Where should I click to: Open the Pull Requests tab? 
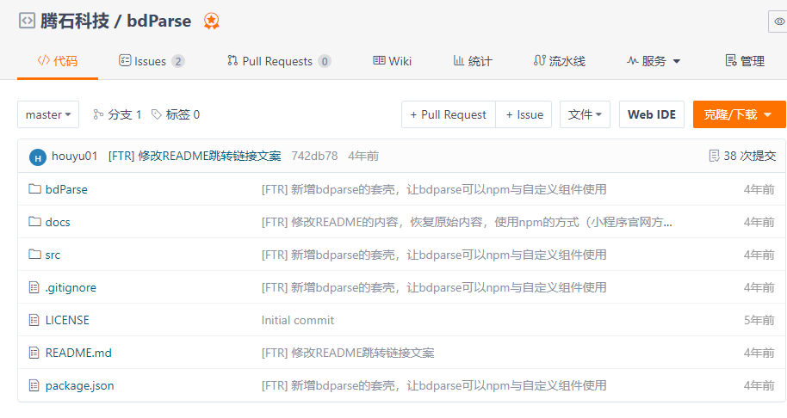pos(279,61)
